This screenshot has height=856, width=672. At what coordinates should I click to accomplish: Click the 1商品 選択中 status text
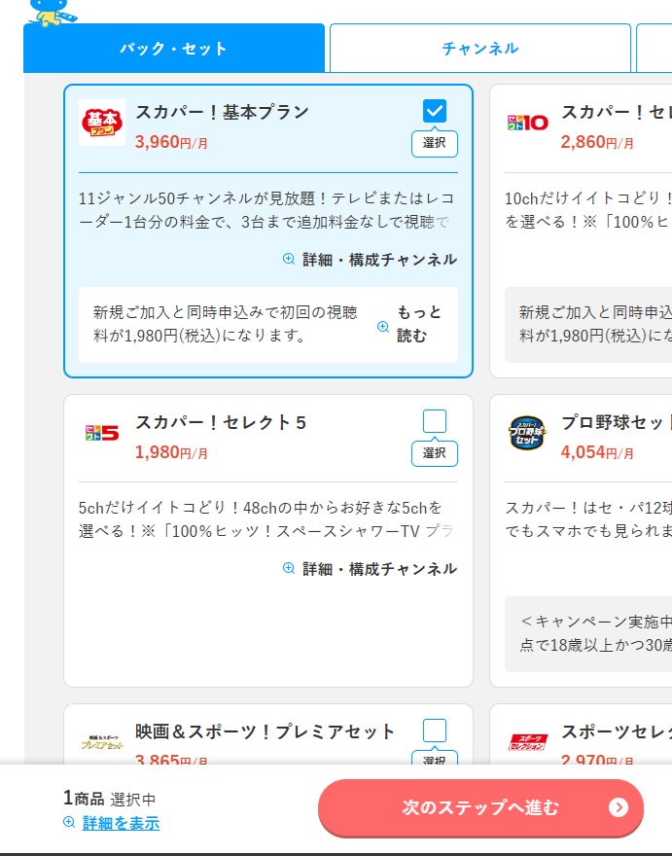(110, 799)
